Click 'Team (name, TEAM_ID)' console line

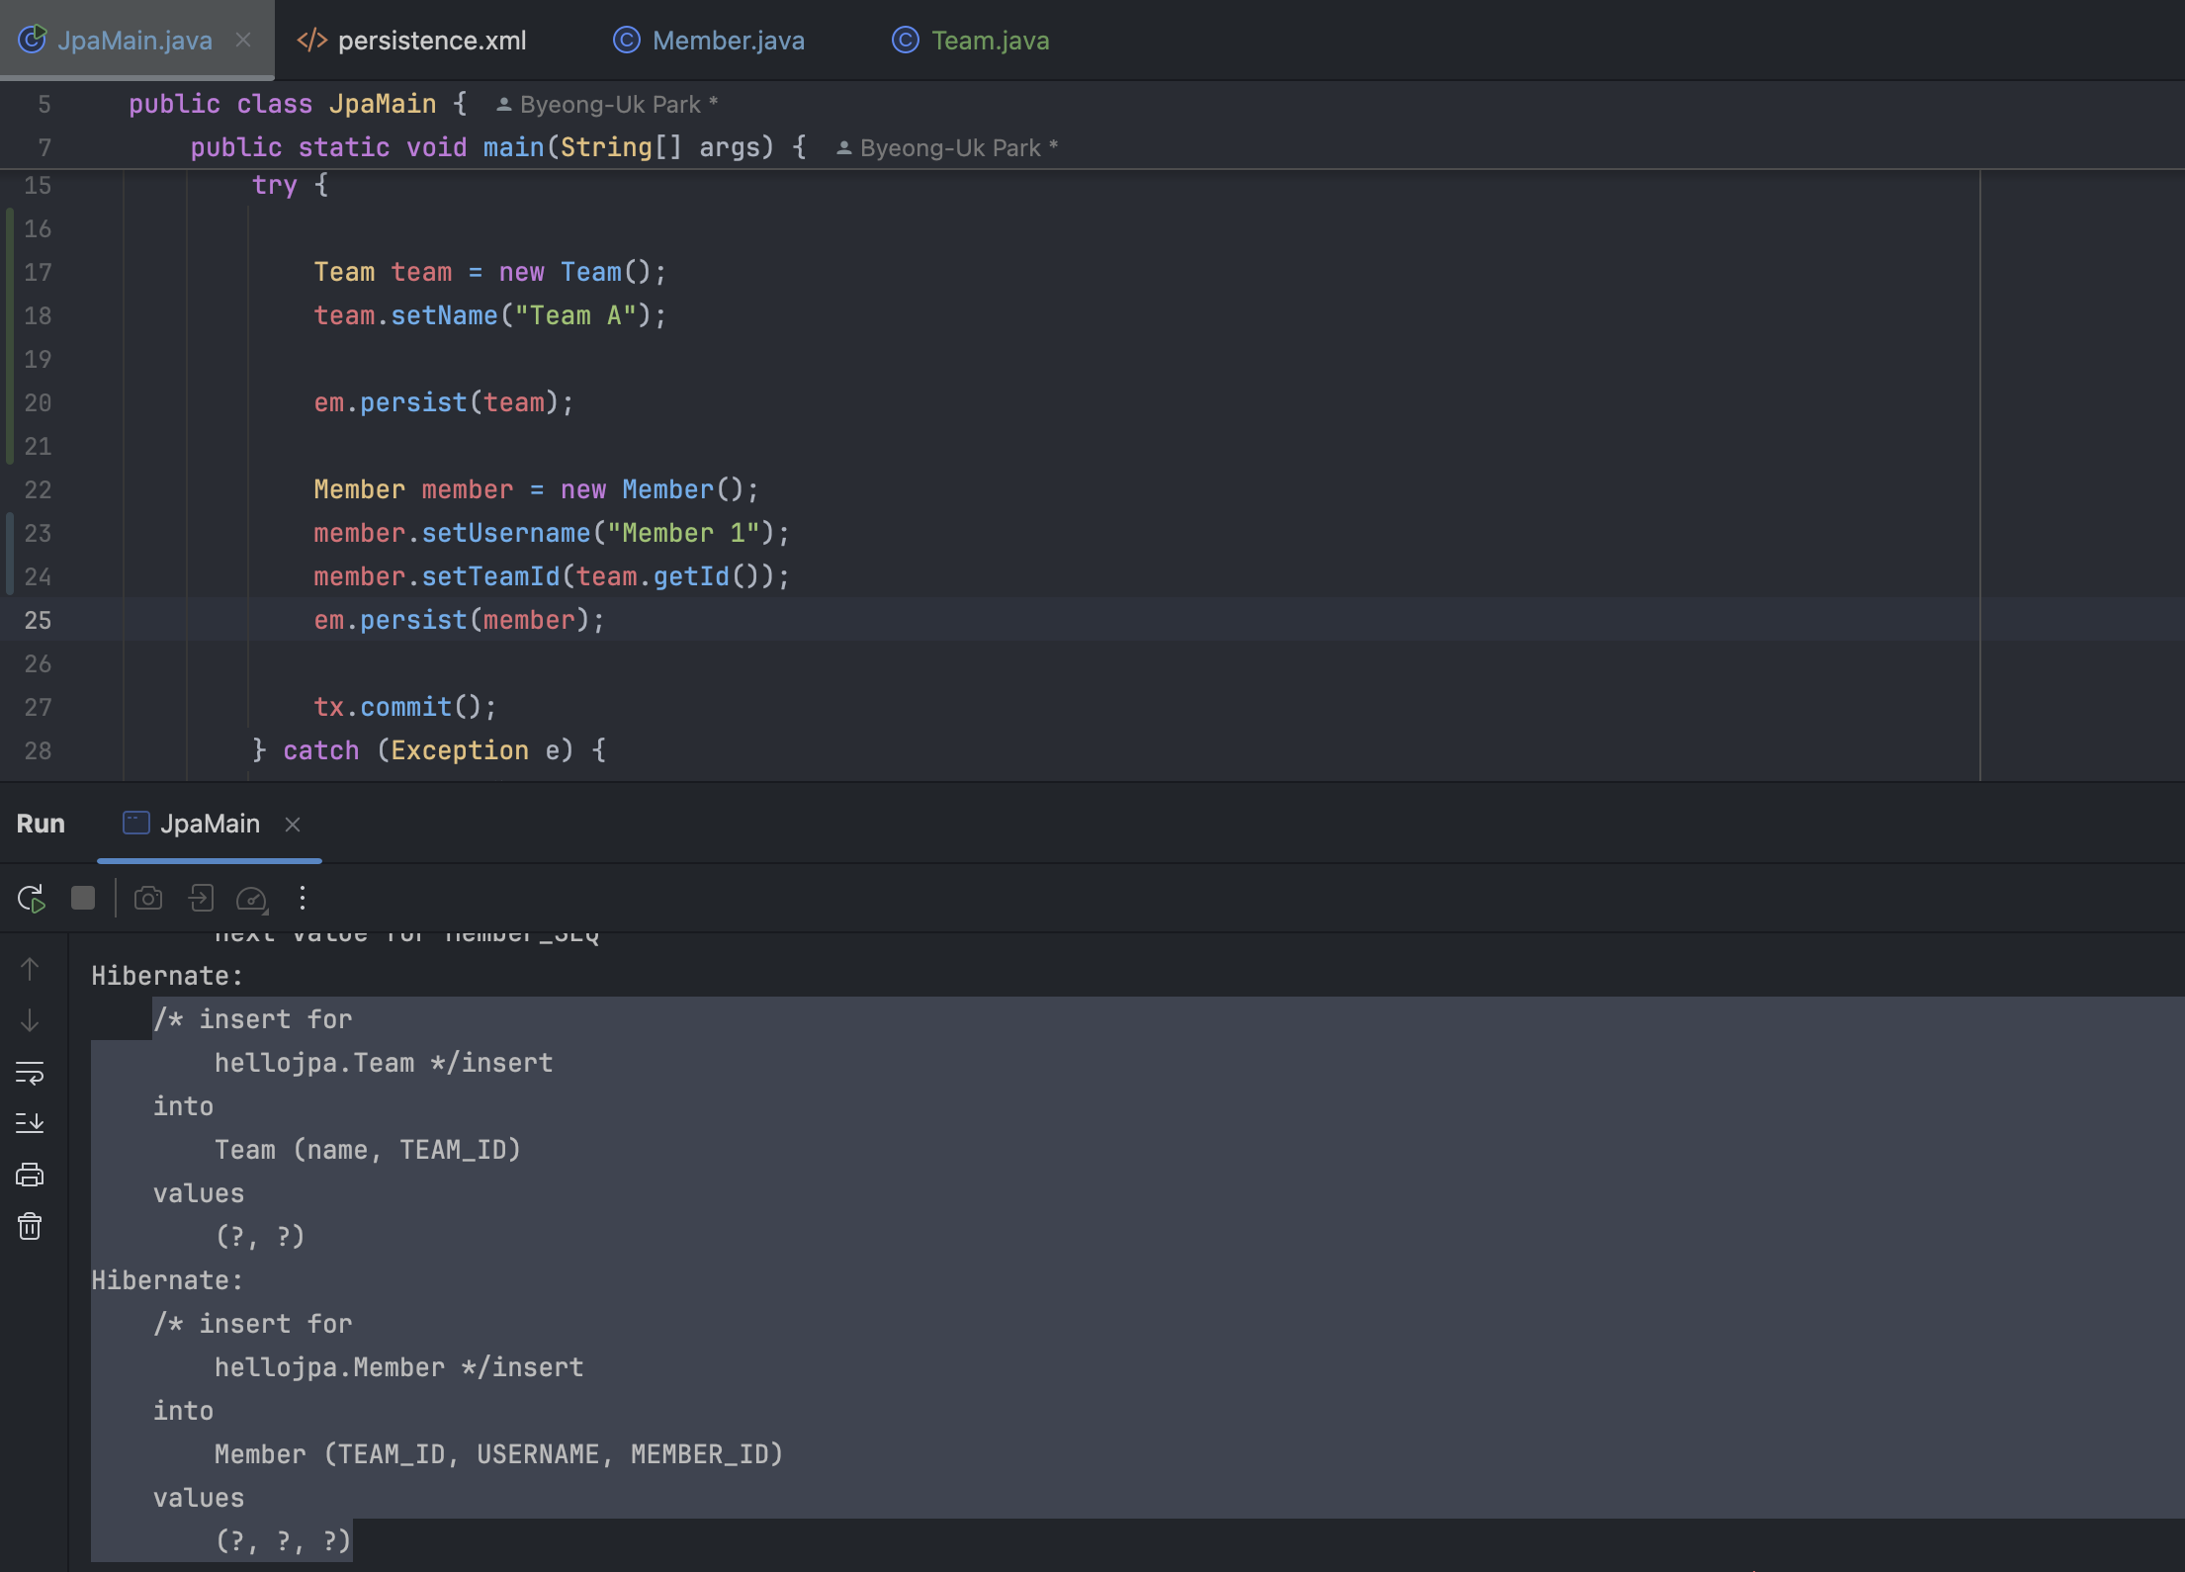(368, 1150)
